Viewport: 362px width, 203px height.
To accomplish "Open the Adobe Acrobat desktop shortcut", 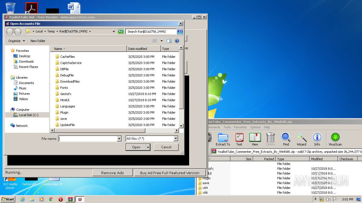I will point(31,8).
